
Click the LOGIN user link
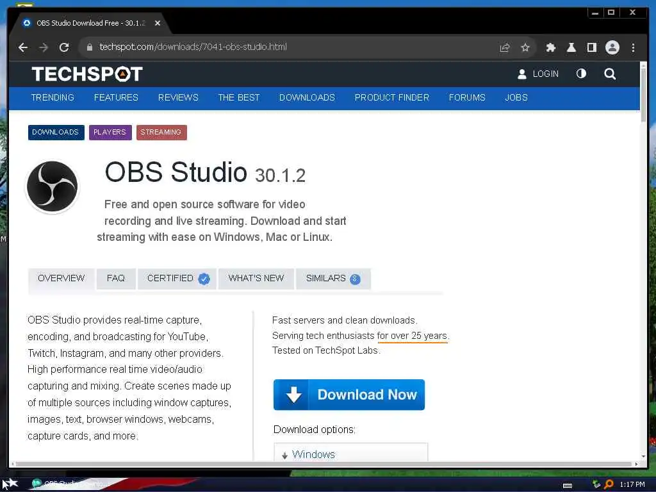point(537,74)
